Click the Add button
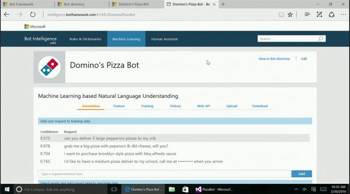The image size is (350, 194). tap(302, 174)
